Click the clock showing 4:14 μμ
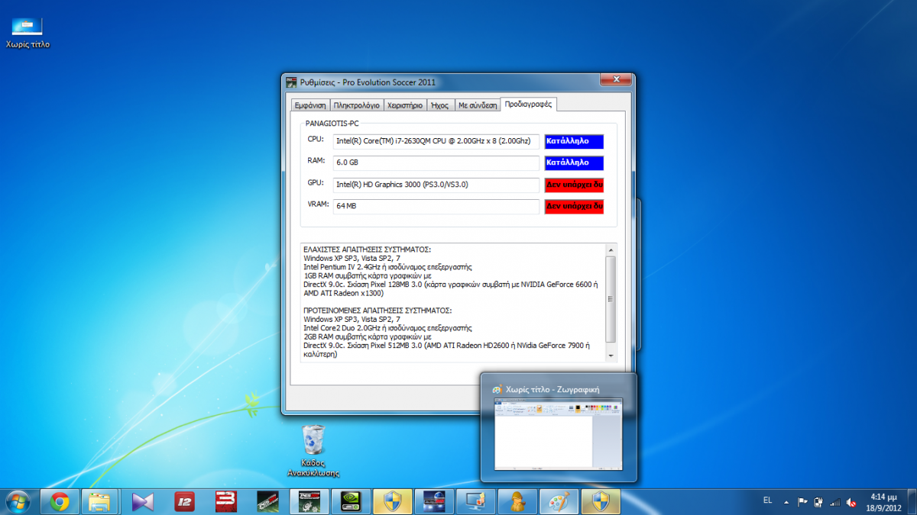 click(884, 501)
